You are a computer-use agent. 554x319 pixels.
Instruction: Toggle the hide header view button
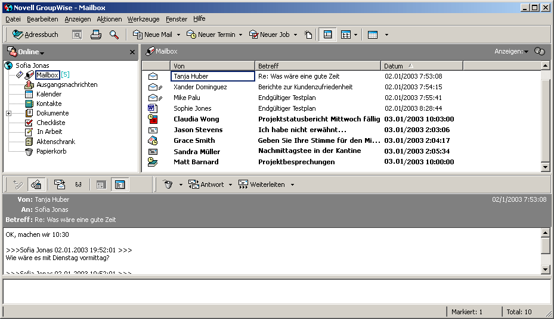tap(101, 184)
